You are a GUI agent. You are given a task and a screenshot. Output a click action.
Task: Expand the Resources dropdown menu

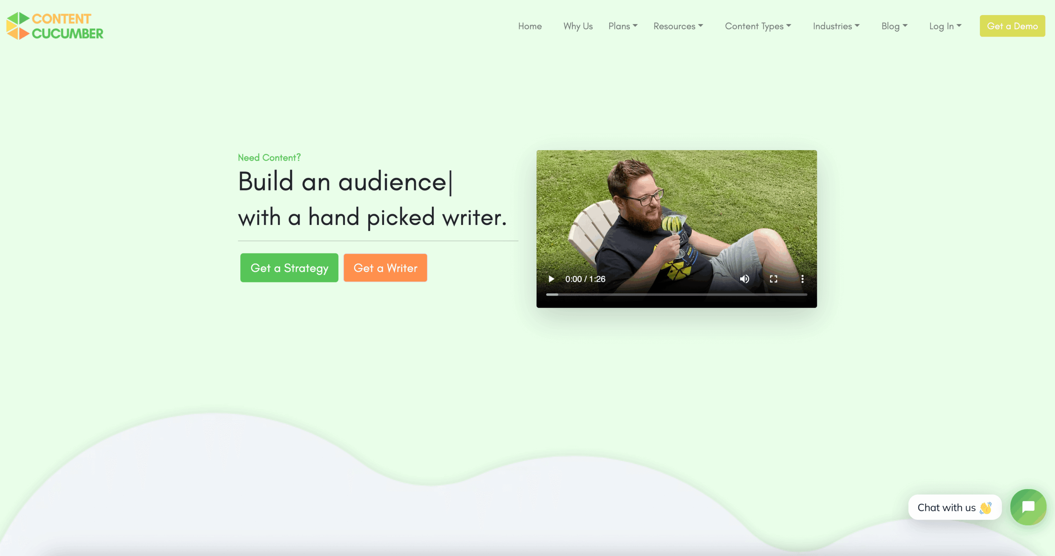tap(676, 26)
